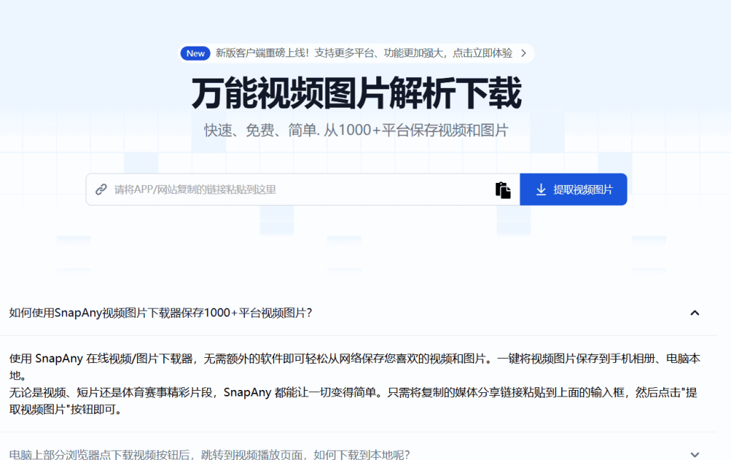This screenshot has height=460, width=731.
Task: Click answer paragraph starting 使用 SnapAny 在线视频
Action: [x=355, y=367]
